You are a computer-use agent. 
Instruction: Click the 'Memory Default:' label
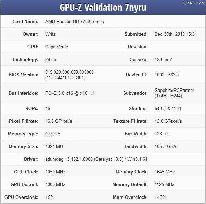point(130,184)
